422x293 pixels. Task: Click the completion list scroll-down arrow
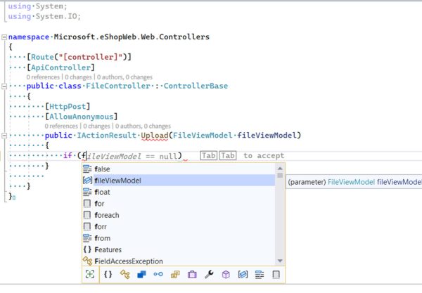pos(280,261)
